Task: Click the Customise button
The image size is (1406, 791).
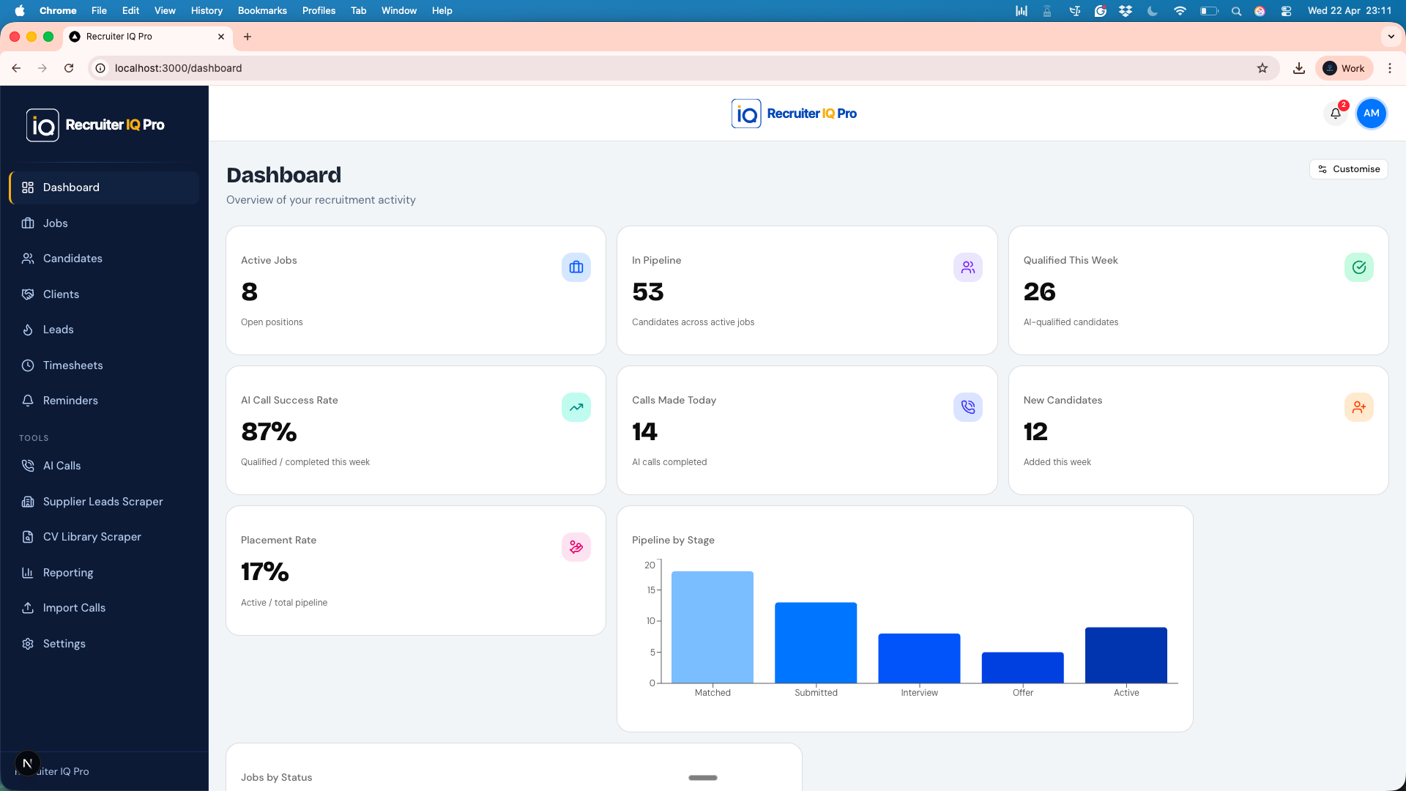Action: pyautogui.click(x=1348, y=169)
